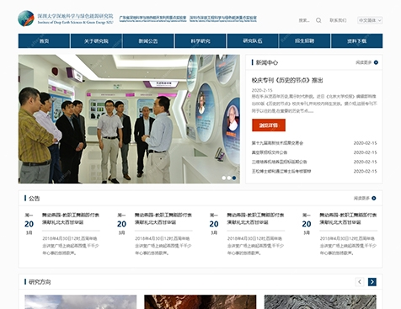Click the contact us link in header
The width and height of the screenshot is (401, 309).
[338, 20]
